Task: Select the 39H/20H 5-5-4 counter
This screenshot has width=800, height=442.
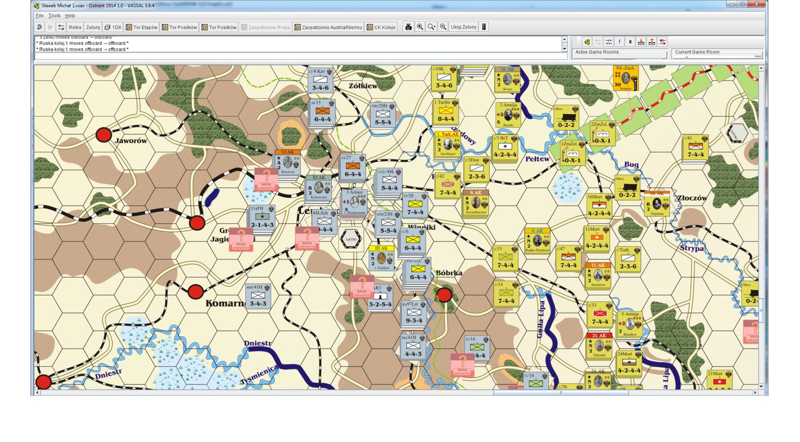Action: pos(382,114)
